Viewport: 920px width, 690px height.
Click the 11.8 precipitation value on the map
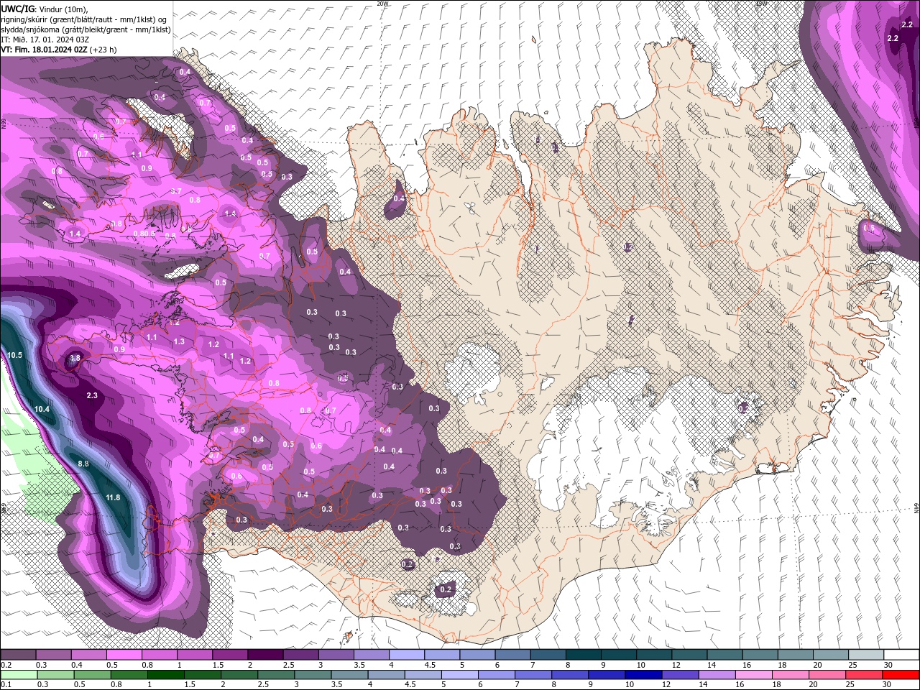coord(113,498)
